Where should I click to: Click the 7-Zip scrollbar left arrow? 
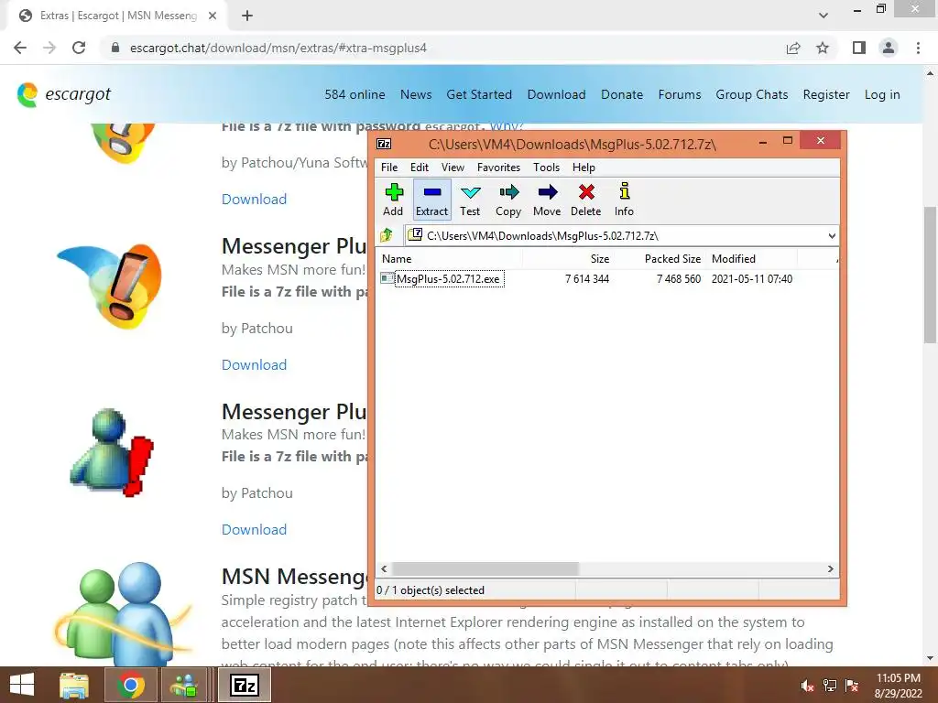click(384, 568)
